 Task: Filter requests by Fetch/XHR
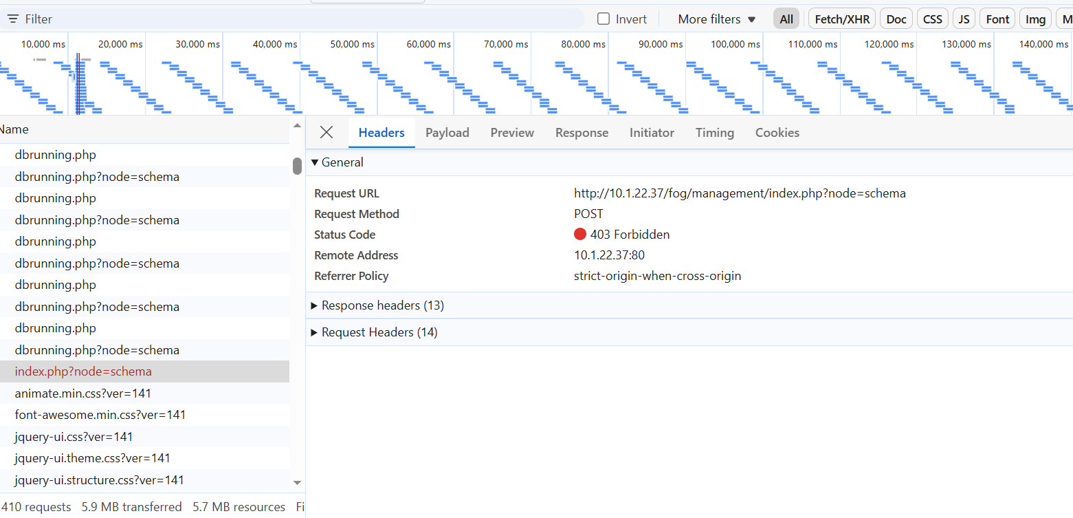(842, 19)
